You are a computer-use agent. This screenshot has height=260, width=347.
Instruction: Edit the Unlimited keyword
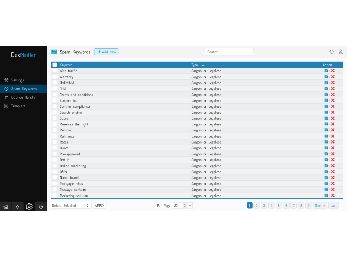(326, 83)
